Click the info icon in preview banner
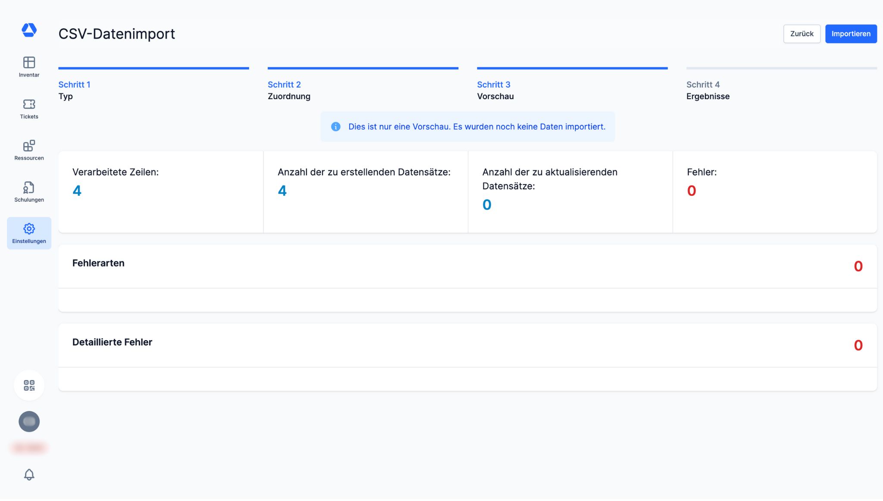 point(335,127)
